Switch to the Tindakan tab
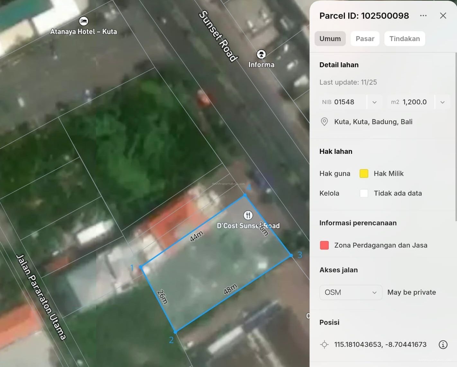This screenshot has height=367, width=457. pyautogui.click(x=404, y=39)
